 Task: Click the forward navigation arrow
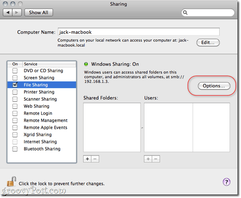17,12
